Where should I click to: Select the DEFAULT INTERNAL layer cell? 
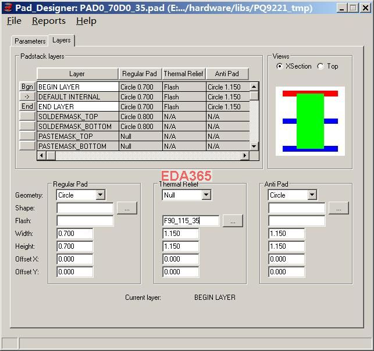(78, 96)
